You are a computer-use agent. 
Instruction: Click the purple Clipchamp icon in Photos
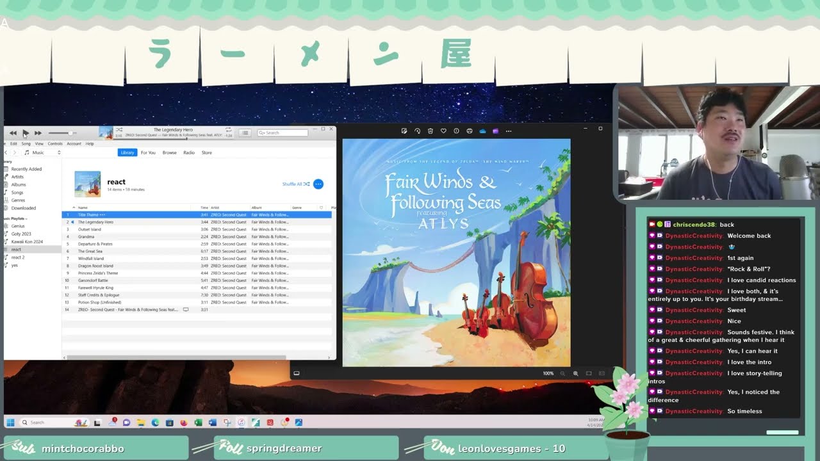coord(495,131)
